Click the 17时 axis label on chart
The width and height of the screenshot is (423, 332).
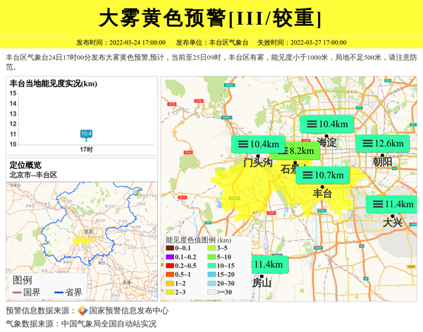tap(86, 149)
